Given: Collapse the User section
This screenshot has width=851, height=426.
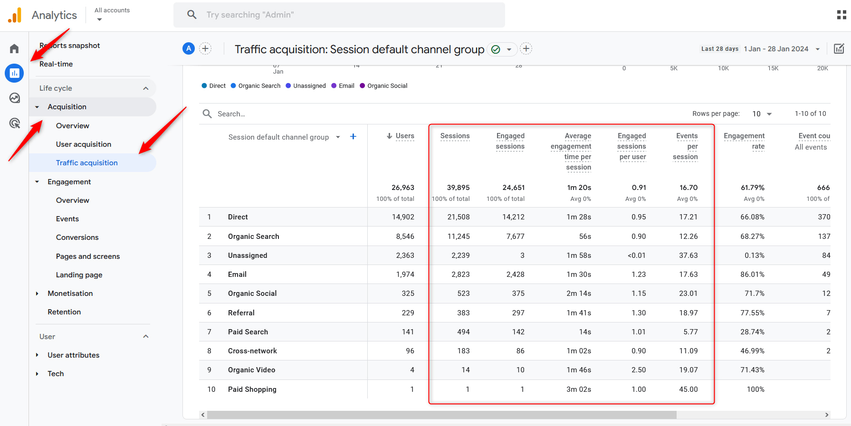Looking at the screenshot, I should pos(146,337).
